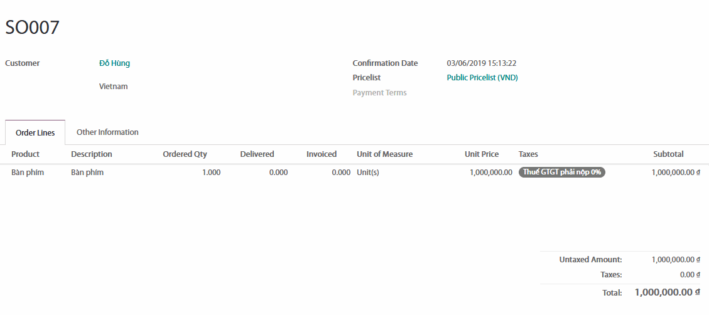
Task: Switch to the Other Information tab
Action: pyautogui.click(x=107, y=132)
